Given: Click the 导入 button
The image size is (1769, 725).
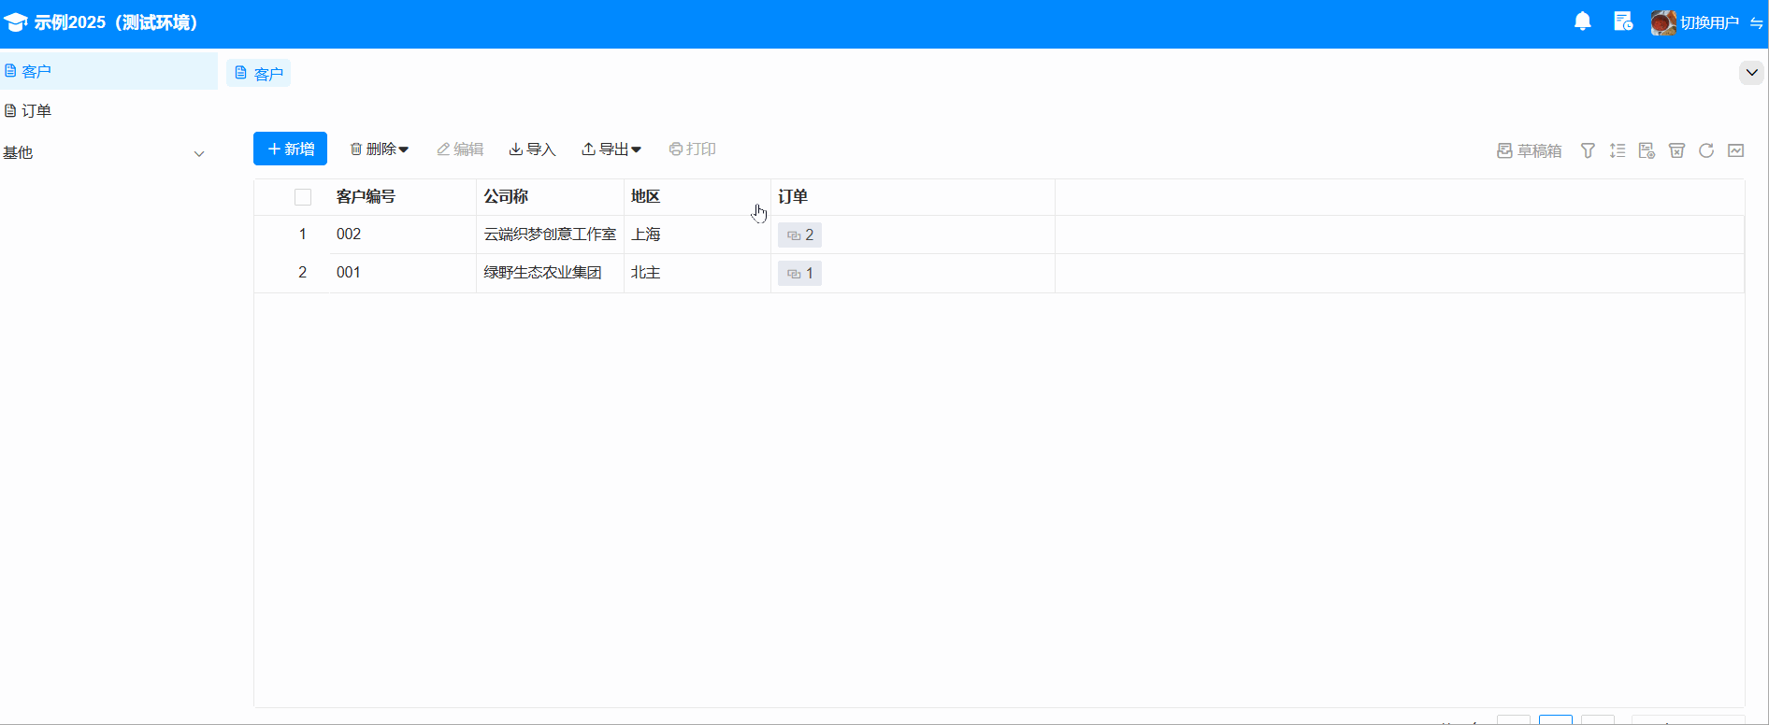Looking at the screenshot, I should coord(532,149).
